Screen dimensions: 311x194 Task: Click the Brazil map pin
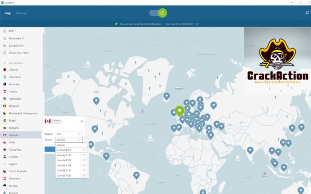click(x=136, y=175)
